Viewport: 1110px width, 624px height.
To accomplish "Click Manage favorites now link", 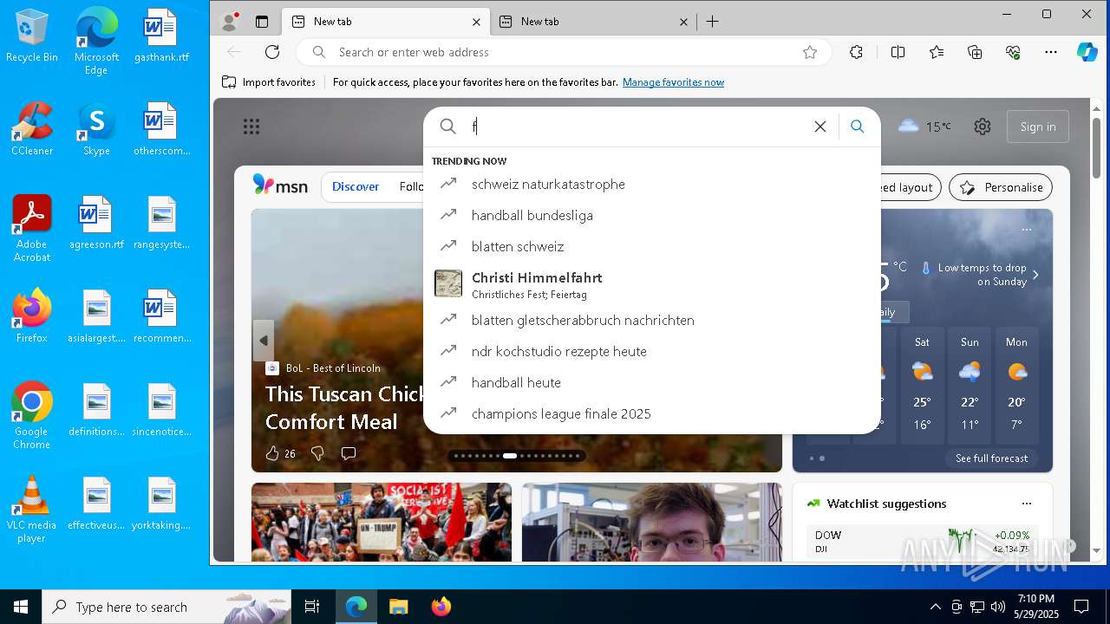I will (673, 82).
